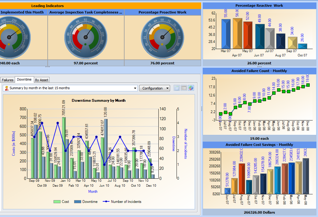
Task: Click user icon in summary selector
Action: (6, 88)
